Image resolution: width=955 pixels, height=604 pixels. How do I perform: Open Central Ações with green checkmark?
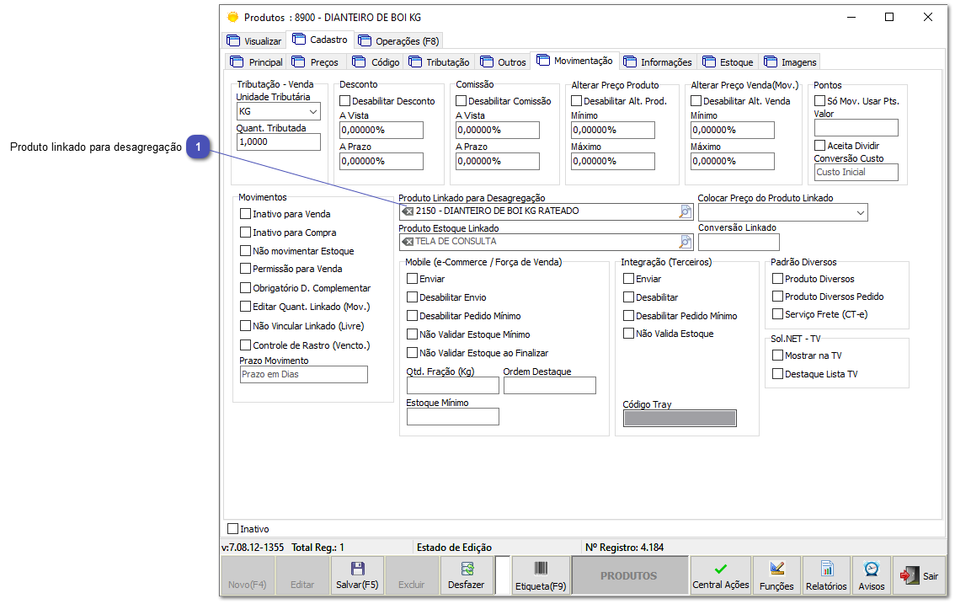coord(720,576)
